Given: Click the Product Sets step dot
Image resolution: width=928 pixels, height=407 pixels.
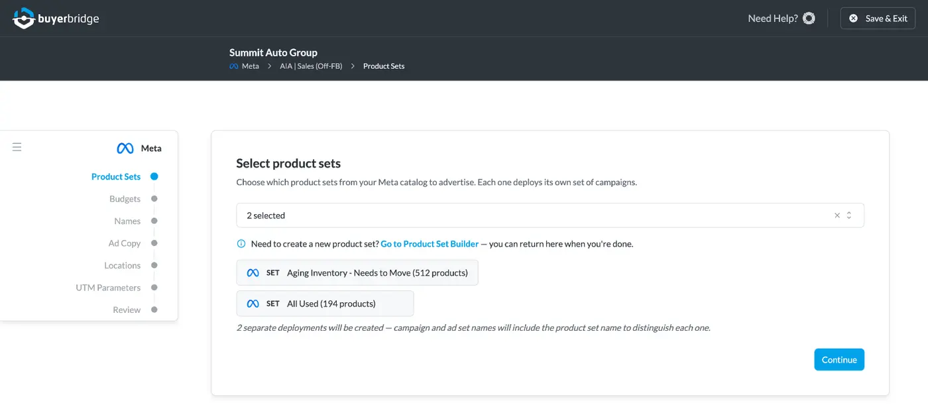Looking at the screenshot, I should click(154, 176).
